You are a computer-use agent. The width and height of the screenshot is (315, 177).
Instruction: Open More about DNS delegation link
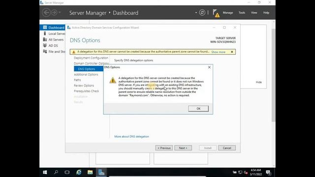131,137
